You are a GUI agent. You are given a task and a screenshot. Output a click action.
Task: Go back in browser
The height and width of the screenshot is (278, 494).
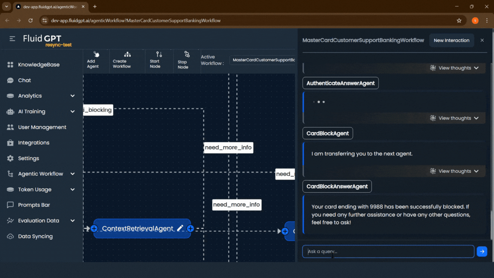pos(7,21)
